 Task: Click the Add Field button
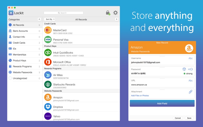162,103
